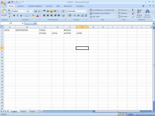Apply percent style
The image size is (155, 116).
[75, 15]
